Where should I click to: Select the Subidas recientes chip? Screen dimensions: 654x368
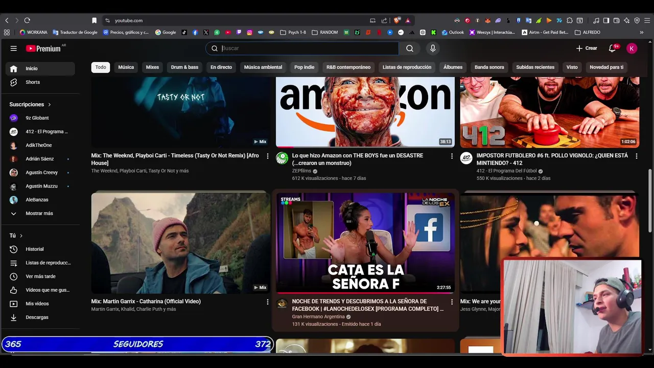click(535, 67)
